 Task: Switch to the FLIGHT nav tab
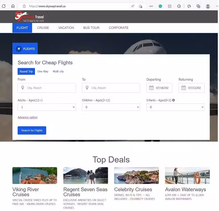click(22, 28)
